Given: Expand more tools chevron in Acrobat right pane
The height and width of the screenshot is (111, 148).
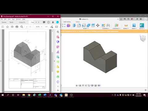Looking at the screenshot, I should [x=58, y=86].
